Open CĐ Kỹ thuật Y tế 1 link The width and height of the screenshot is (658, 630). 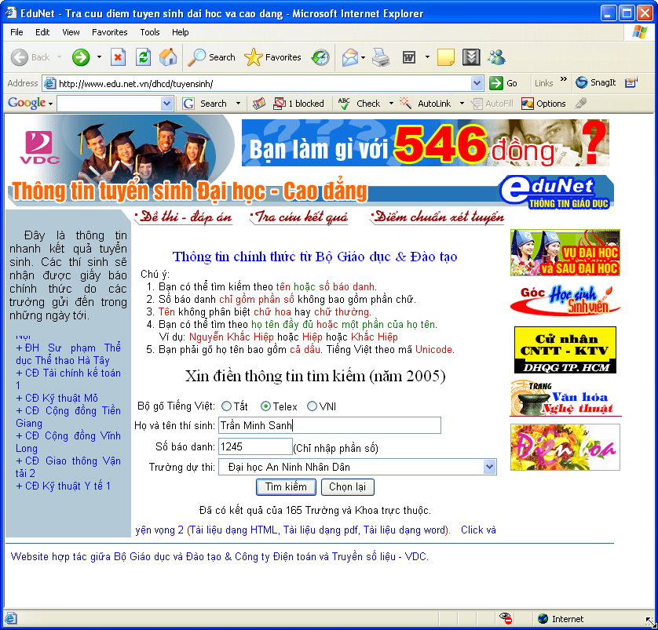coord(64,486)
